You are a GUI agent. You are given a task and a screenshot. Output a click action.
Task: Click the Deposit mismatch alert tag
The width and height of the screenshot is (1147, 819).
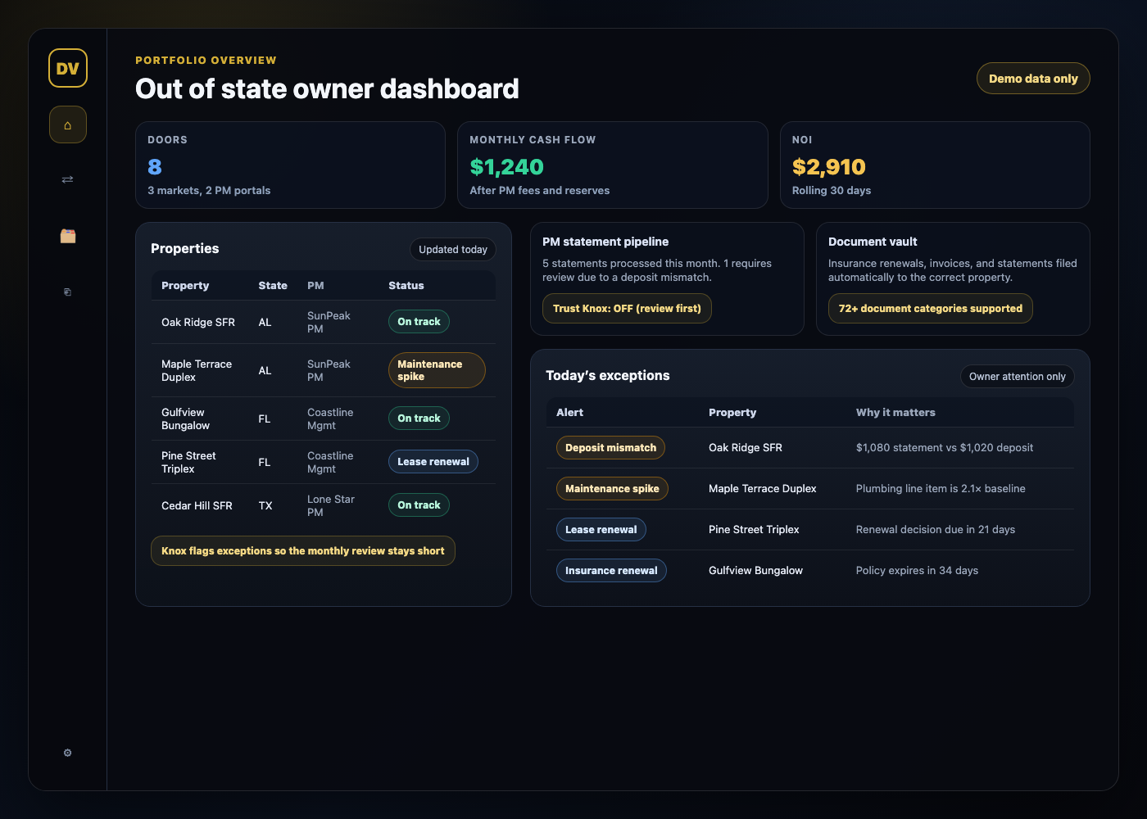pos(611,448)
